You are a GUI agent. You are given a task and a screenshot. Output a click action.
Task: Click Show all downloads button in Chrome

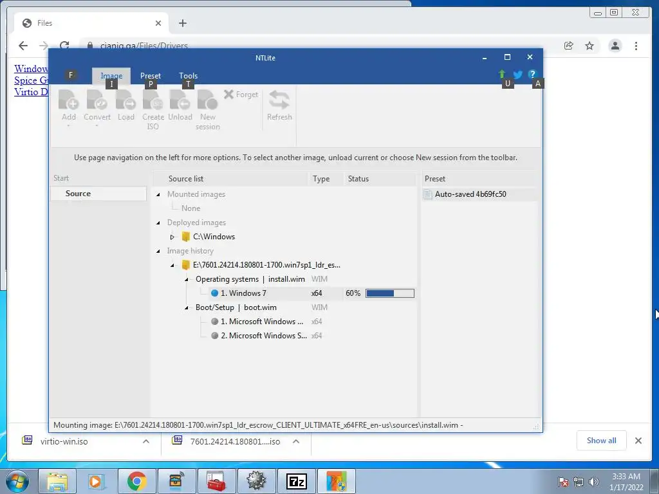coord(602,441)
